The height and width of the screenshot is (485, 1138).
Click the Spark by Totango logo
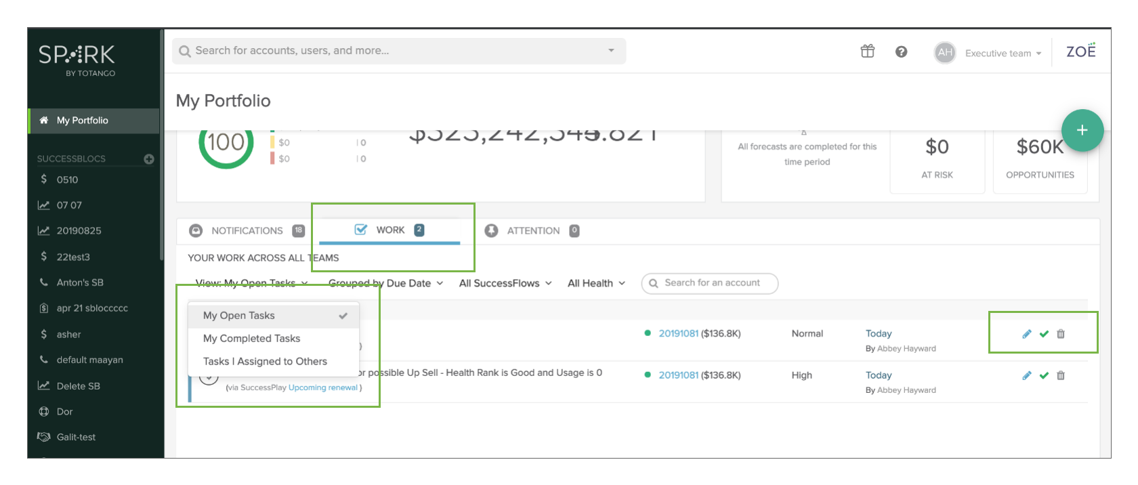coord(77,60)
